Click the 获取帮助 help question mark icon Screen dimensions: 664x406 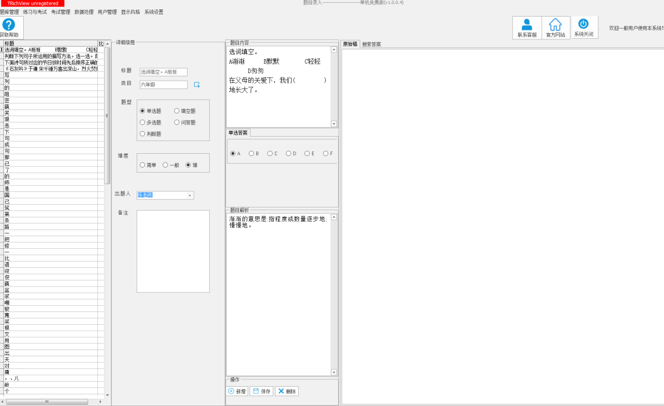pyautogui.click(x=9, y=25)
